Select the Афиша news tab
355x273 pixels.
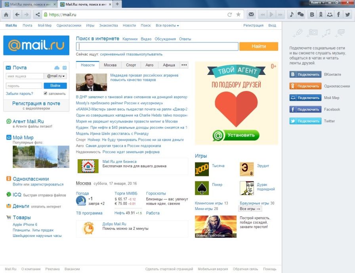click(169, 65)
